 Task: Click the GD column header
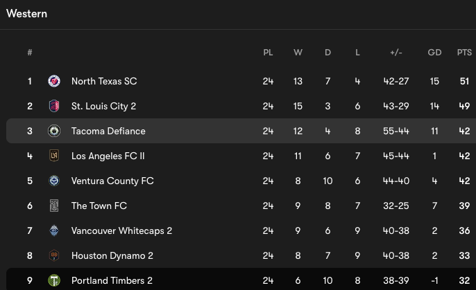pyautogui.click(x=434, y=53)
